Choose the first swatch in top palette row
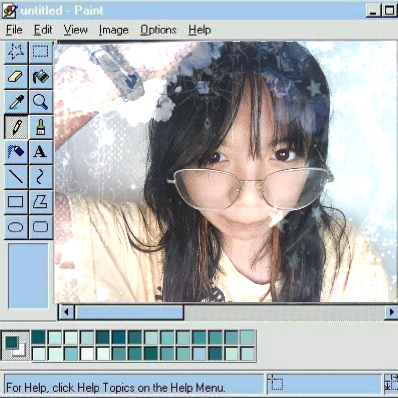The height and width of the screenshot is (398, 398). coord(38,337)
